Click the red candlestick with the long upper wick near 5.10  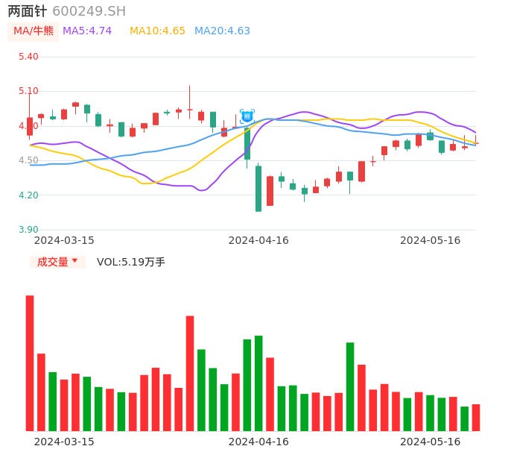(190, 109)
